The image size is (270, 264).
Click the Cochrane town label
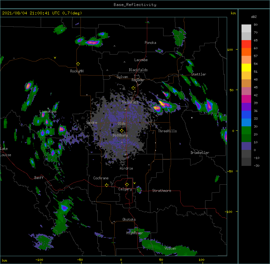tap(101, 178)
